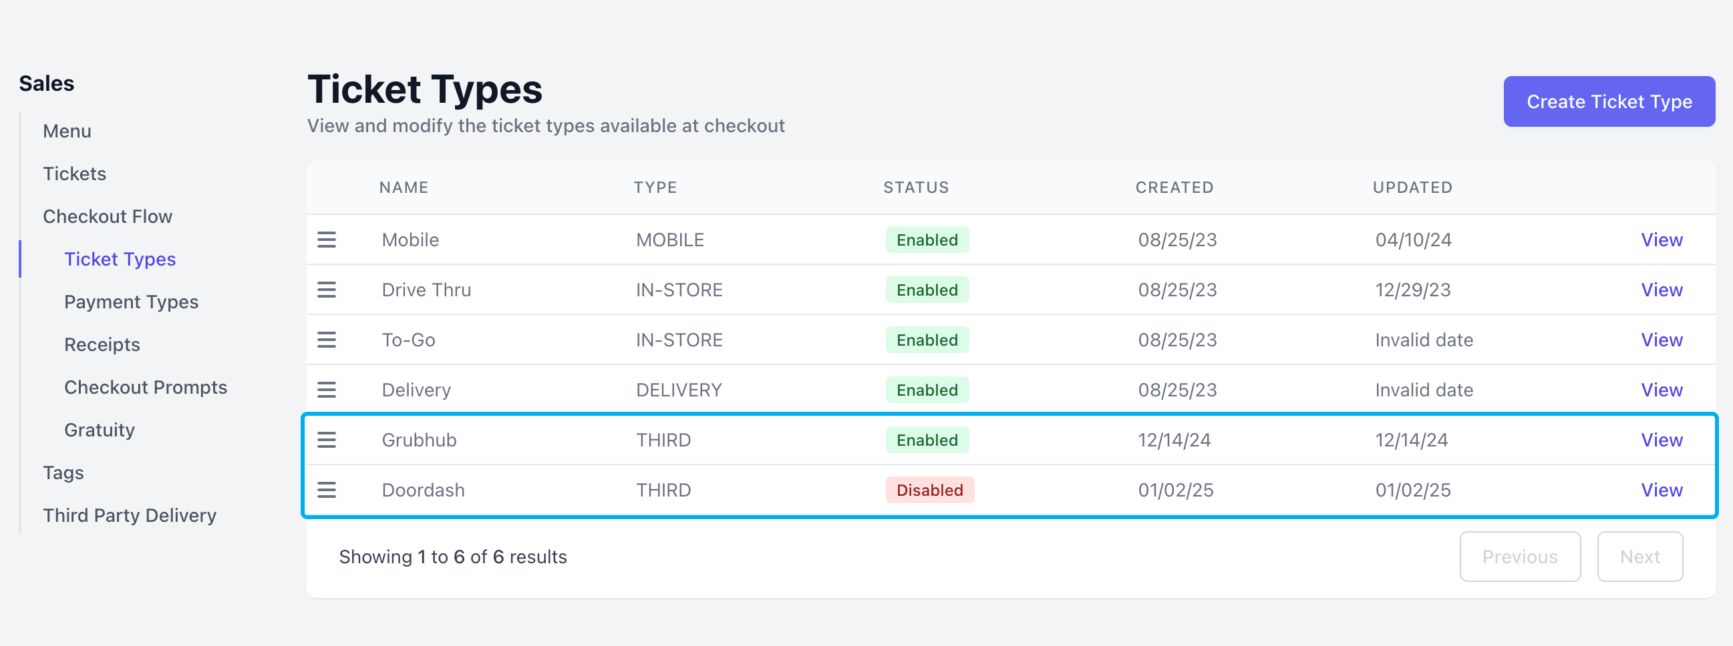The height and width of the screenshot is (646, 1733).
Task: Grab the drag handle for Grubhub row
Action: (x=326, y=440)
